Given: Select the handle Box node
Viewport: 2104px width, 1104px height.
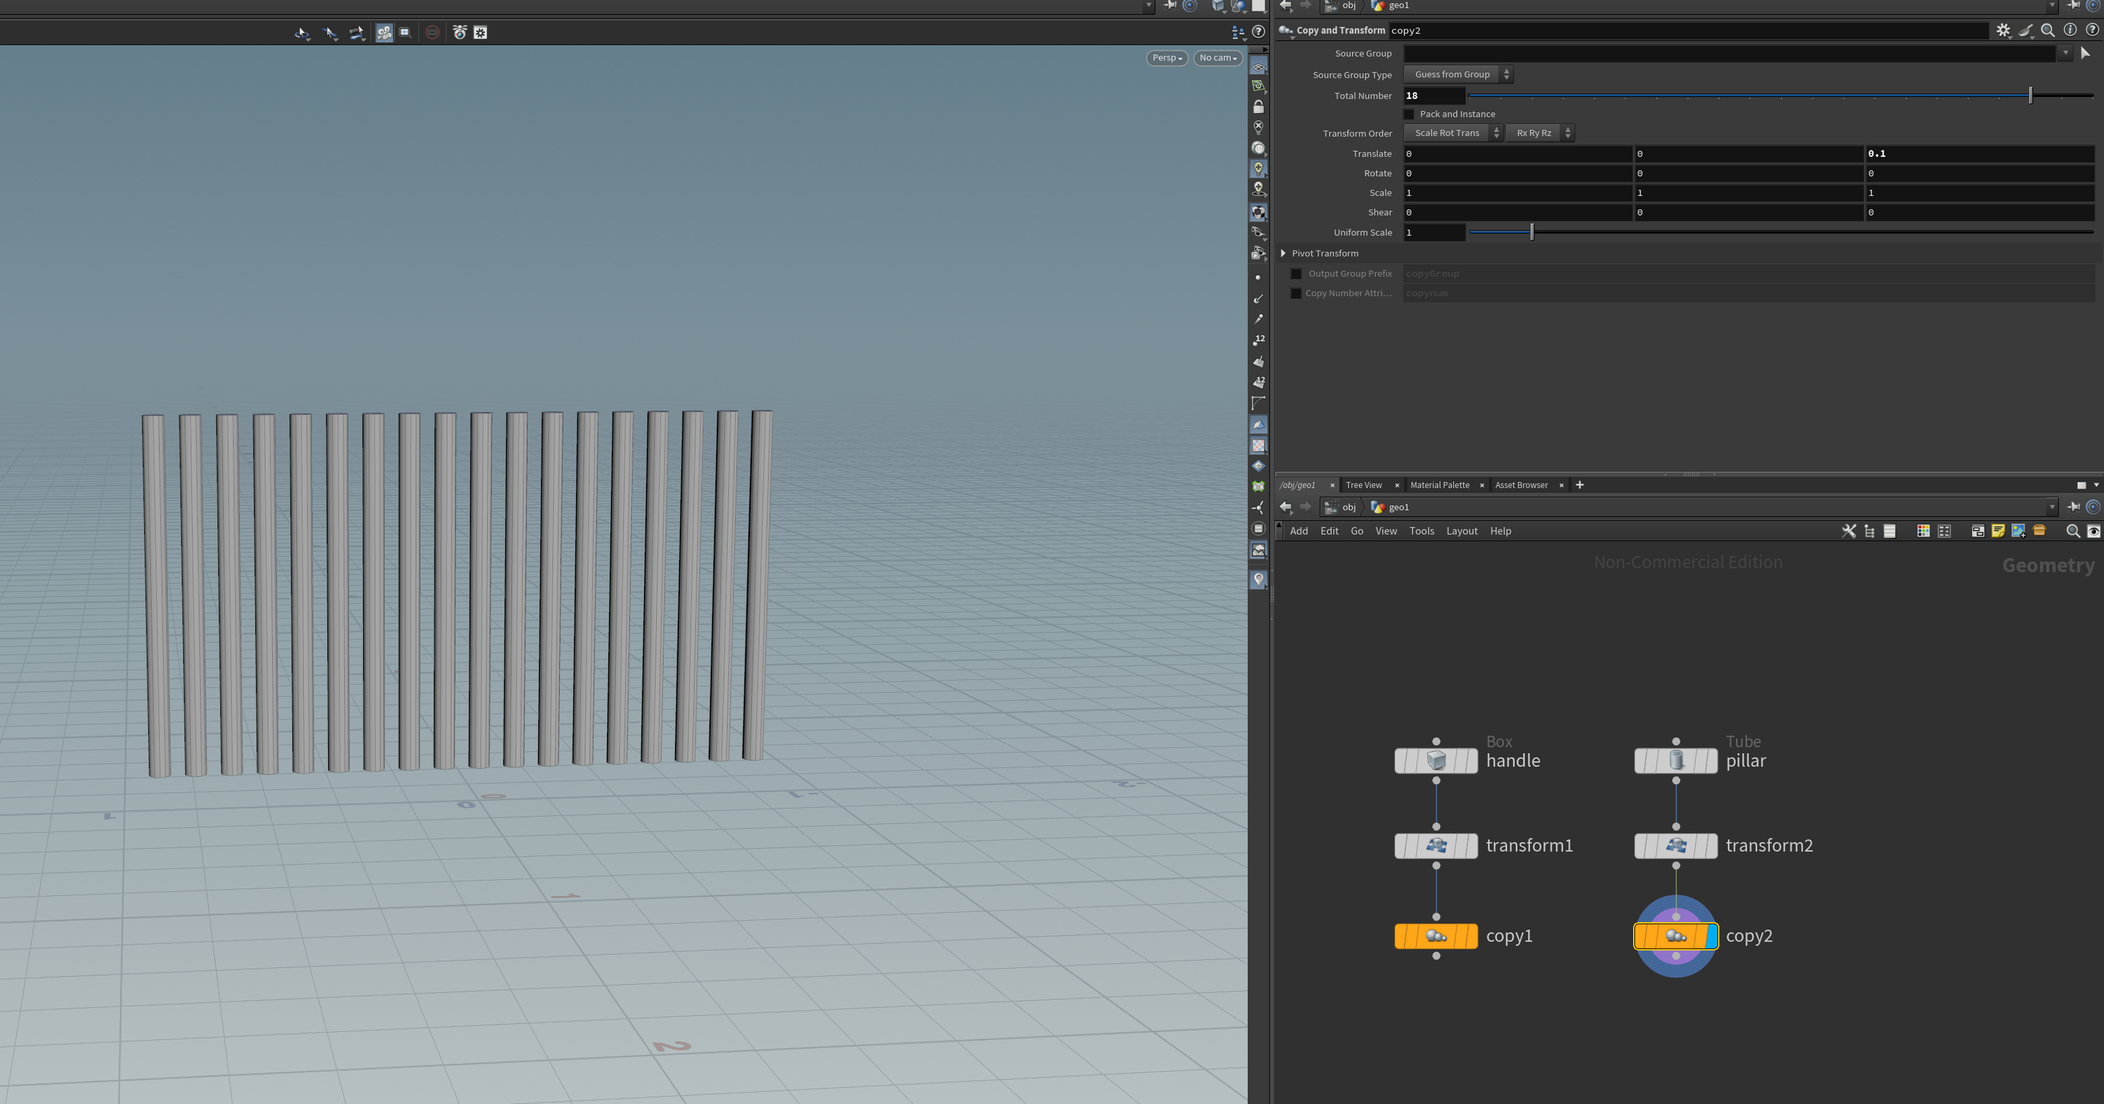Looking at the screenshot, I should [1436, 761].
